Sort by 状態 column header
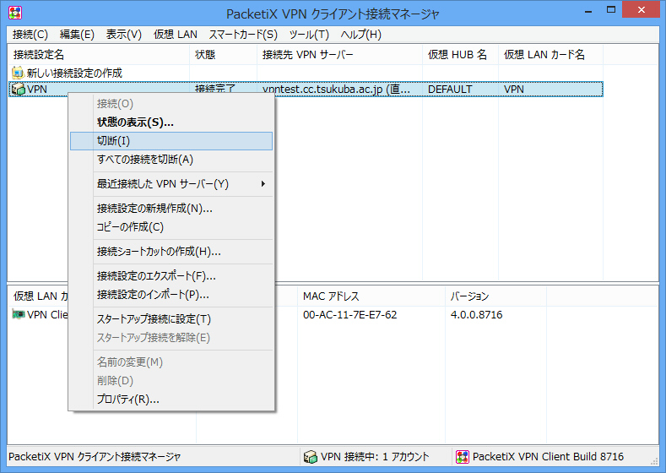The width and height of the screenshot is (666, 473). [x=223, y=54]
